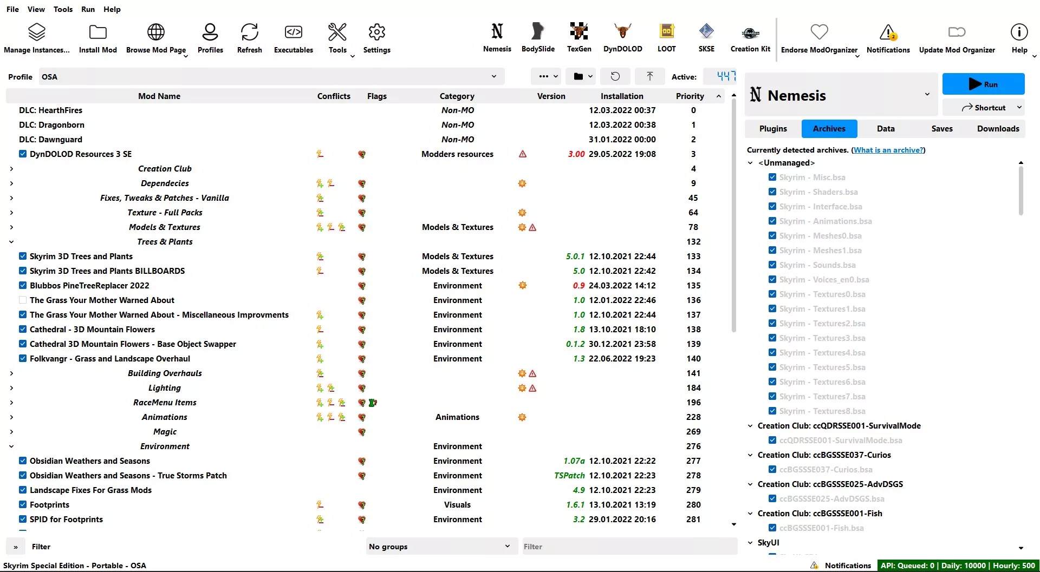This screenshot has height=572, width=1040.
Task: Sort by Priority column header
Action: [x=690, y=96]
